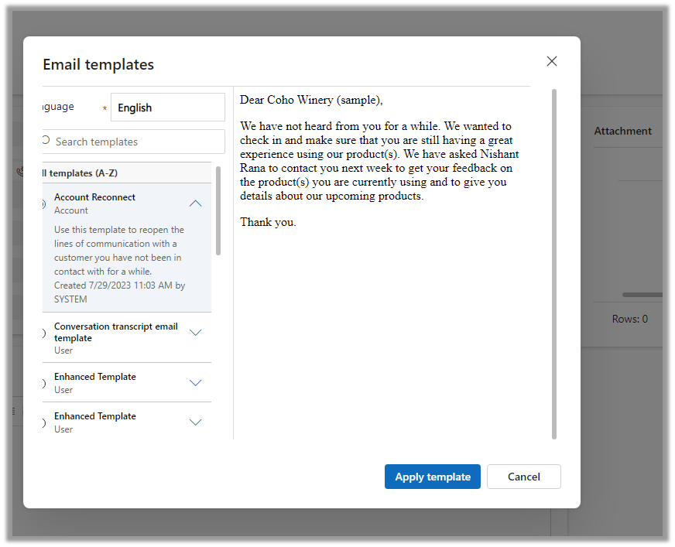The width and height of the screenshot is (675, 547).
Task: Click the Attachment column header
Action: [622, 132]
